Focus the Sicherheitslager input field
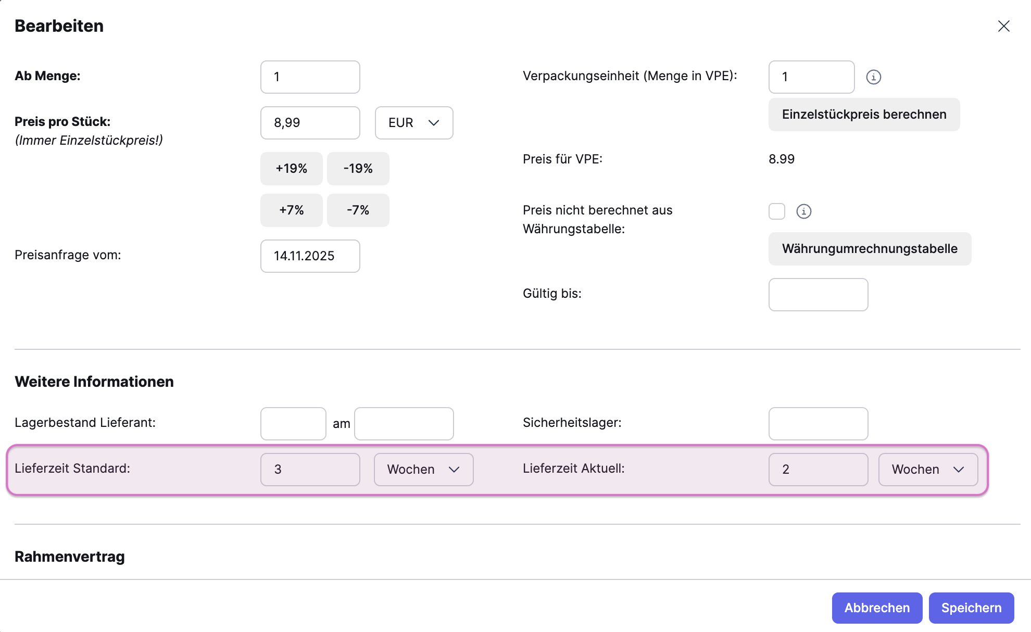The image size is (1031, 632). click(x=818, y=424)
